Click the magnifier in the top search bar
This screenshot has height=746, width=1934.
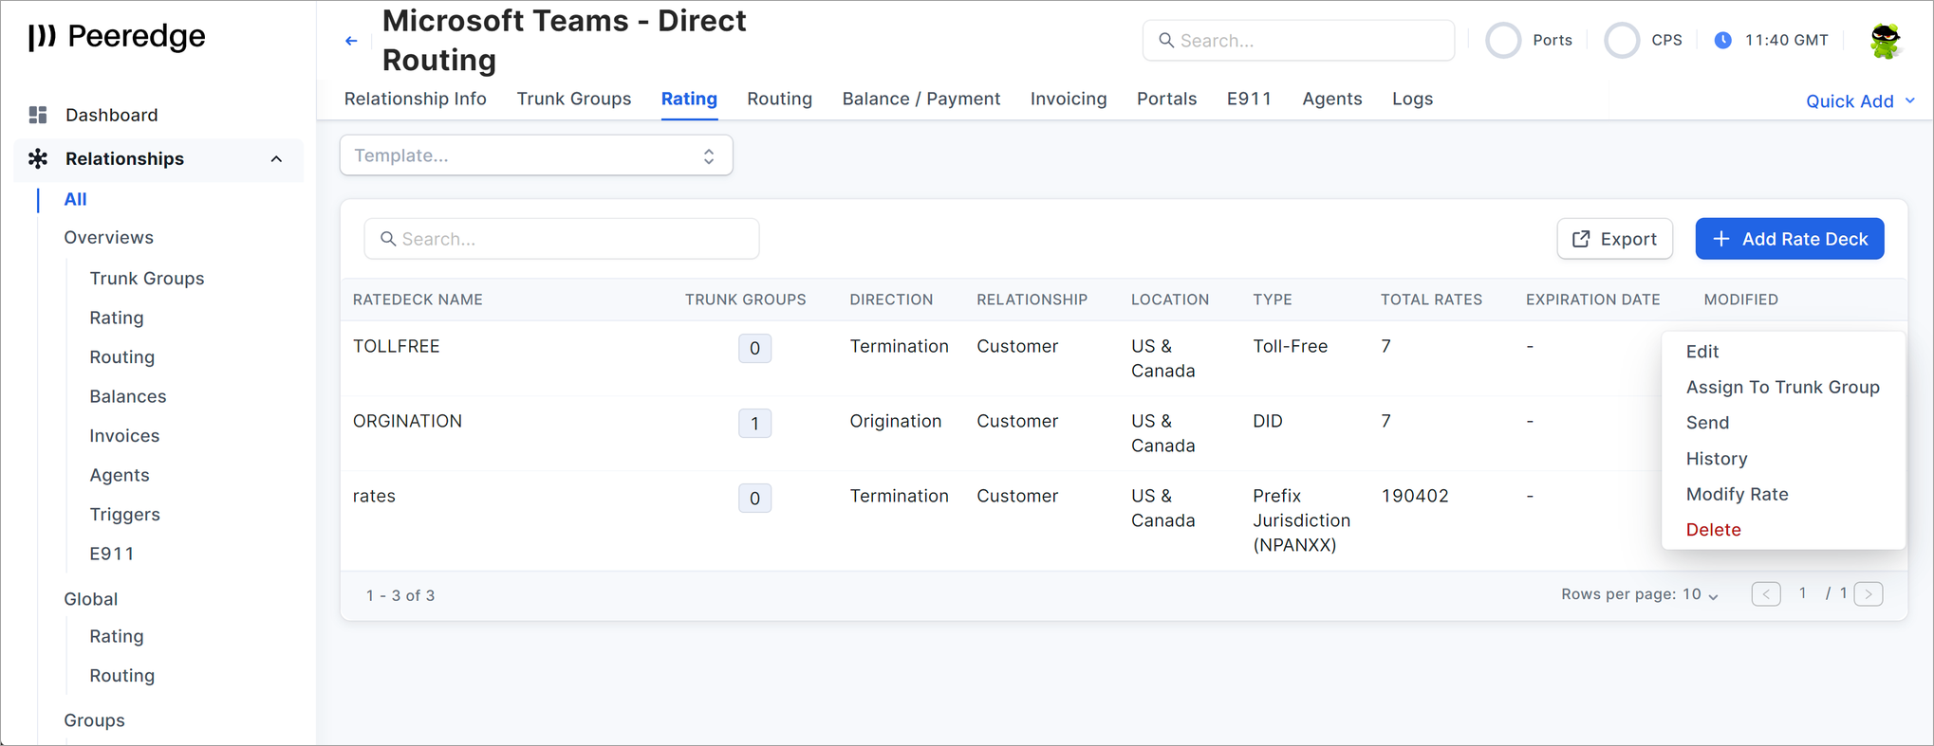pos(1166,40)
